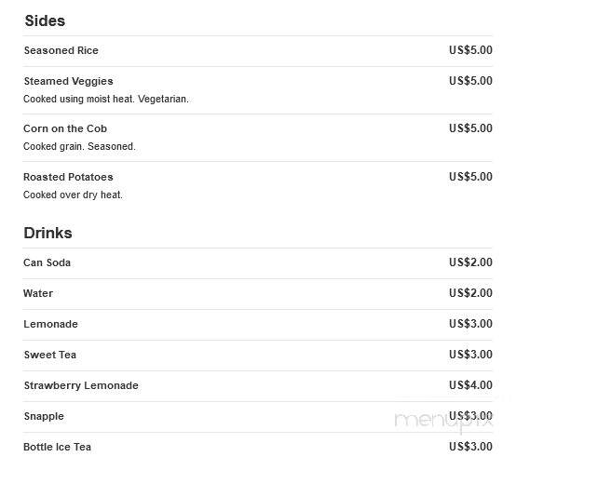Click the Steamed Veggies description text
Screen dimensions: 611x497
[106, 99]
